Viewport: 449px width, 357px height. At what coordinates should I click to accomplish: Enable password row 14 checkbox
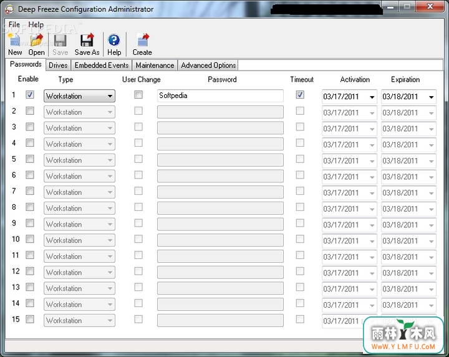[30, 303]
